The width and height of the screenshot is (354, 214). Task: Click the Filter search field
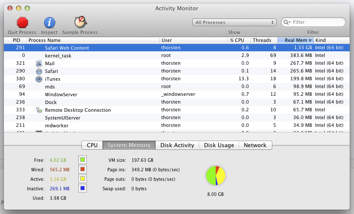click(x=313, y=22)
